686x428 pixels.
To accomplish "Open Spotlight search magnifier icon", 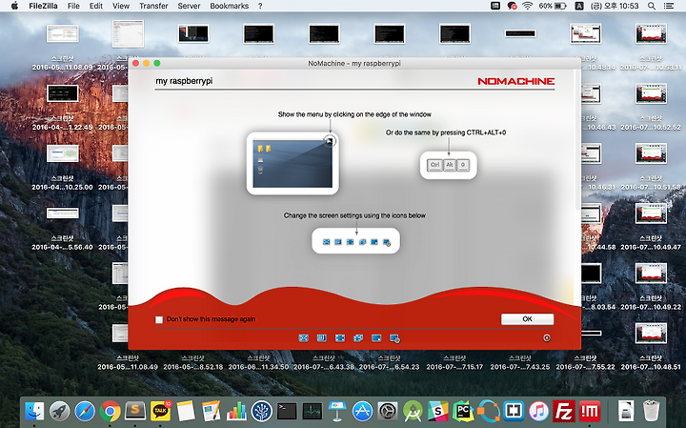I will click(x=652, y=6).
